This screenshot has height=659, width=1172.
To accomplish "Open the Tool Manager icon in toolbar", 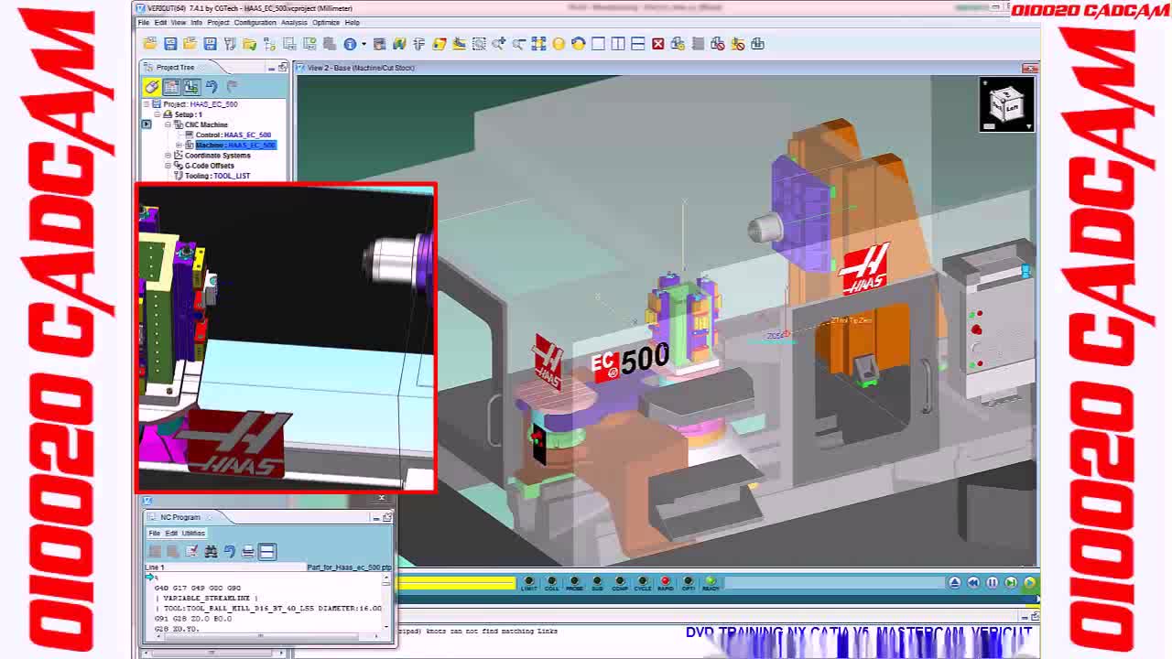I will point(230,44).
